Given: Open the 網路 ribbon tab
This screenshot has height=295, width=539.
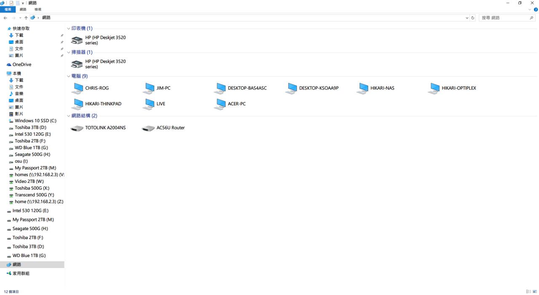Looking at the screenshot, I should click(23, 9).
